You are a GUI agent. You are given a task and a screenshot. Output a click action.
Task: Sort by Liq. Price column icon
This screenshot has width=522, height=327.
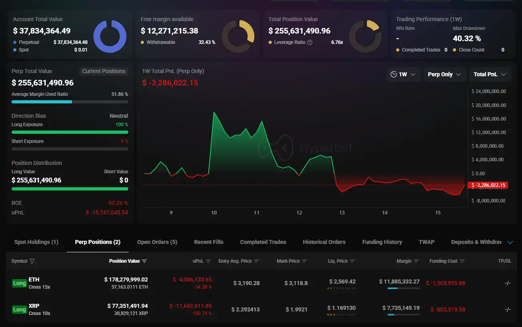point(352,261)
